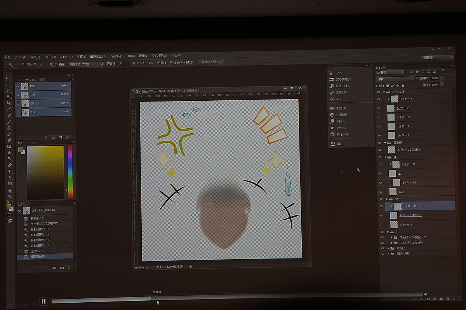
Task: Select the Crop tool in the toolbar
Action: tap(9, 103)
